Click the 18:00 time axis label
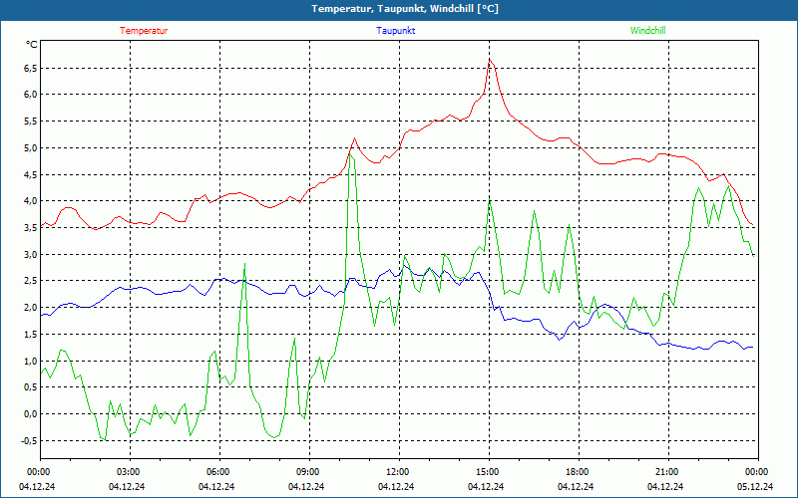Viewport: 798px width, 498px height. coord(577,472)
